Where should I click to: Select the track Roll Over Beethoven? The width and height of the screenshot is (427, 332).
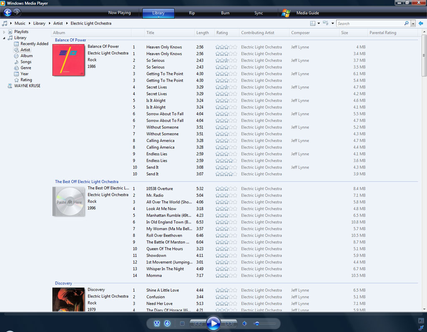164,236
